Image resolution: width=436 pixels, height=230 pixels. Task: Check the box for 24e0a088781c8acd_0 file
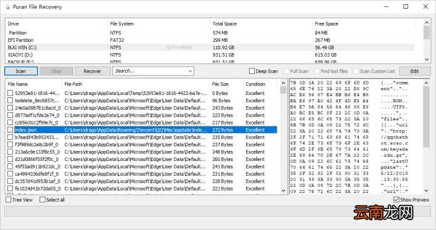[x=10, y=108]
